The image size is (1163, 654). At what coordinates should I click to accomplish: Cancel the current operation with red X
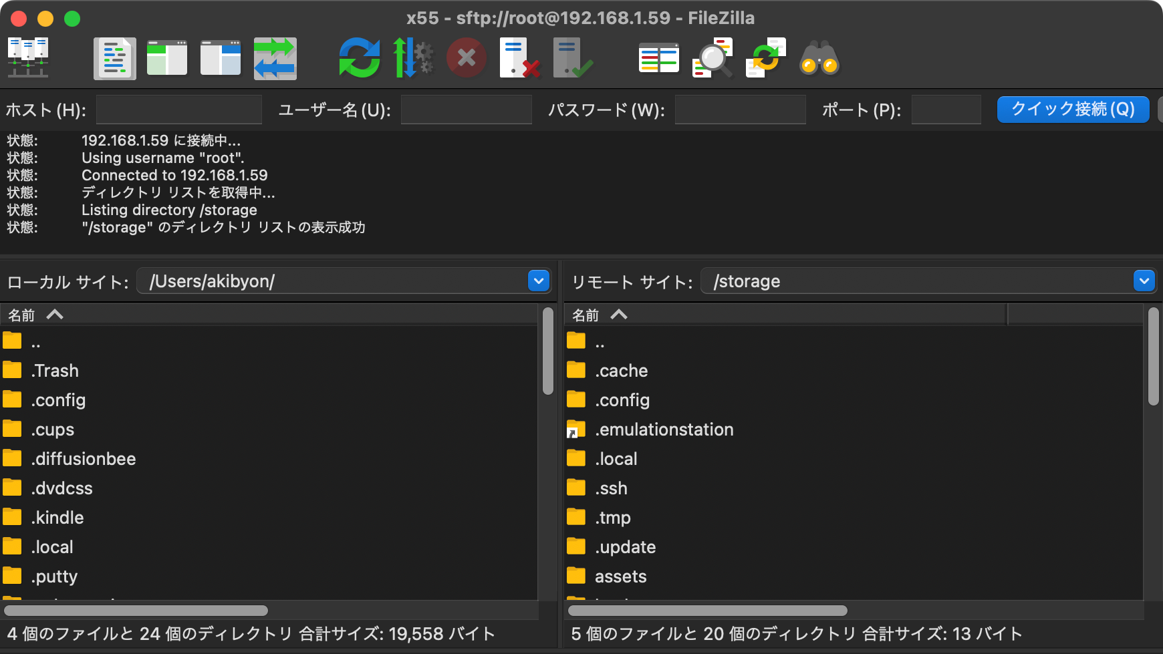(x=466, y=58)
